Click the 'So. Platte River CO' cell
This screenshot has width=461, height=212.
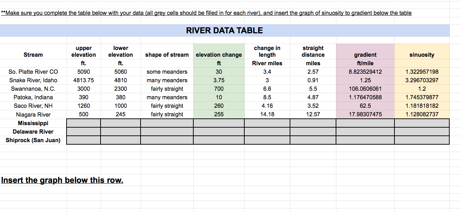pyautogui.click(x=33, y=72)
